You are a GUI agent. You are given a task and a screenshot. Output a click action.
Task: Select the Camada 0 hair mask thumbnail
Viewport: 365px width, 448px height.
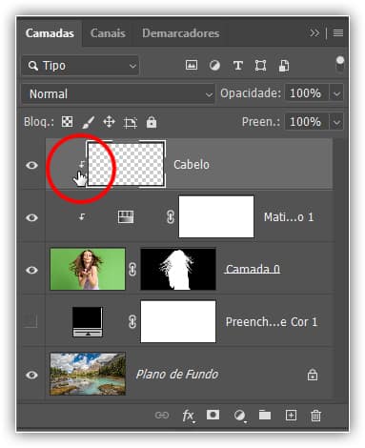click(x=178, y=269)
